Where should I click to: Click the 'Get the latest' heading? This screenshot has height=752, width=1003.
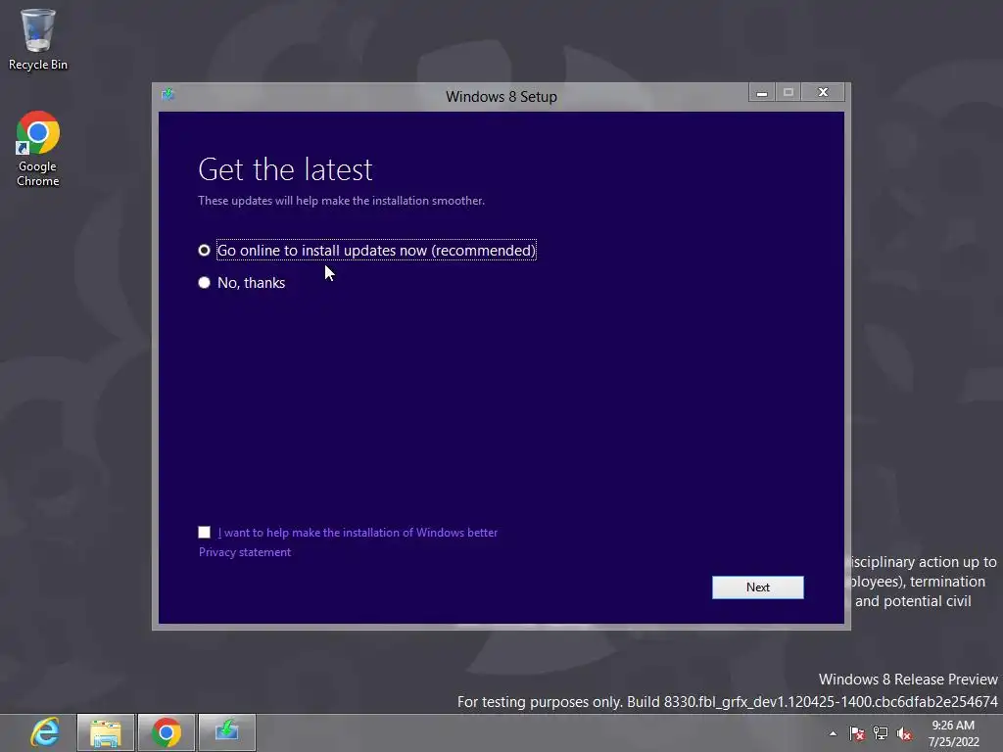pyautogui.click(x=285, y=169)
